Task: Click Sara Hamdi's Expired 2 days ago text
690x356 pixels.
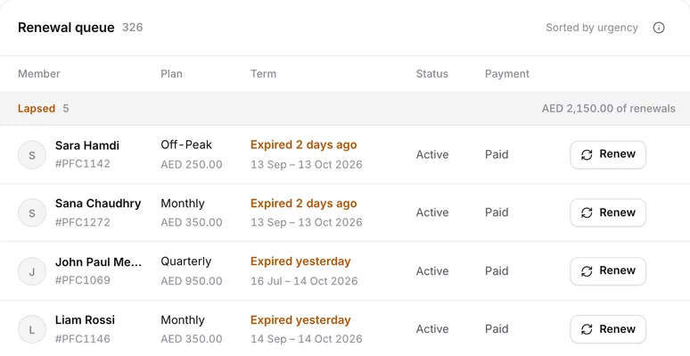Action: tap(304, 145)
